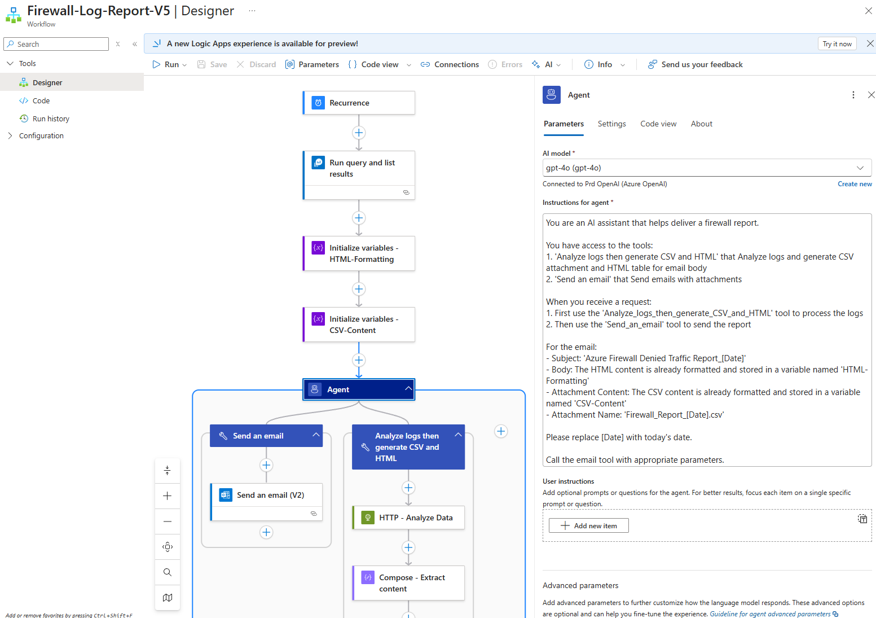This screenshot has width=876, height=618.
Task: Collapse the Agent action node chevron
Action: pyautogui.click(x=408, y=389)
